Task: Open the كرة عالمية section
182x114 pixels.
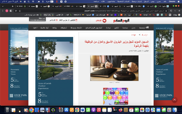Action: point(44,28)
